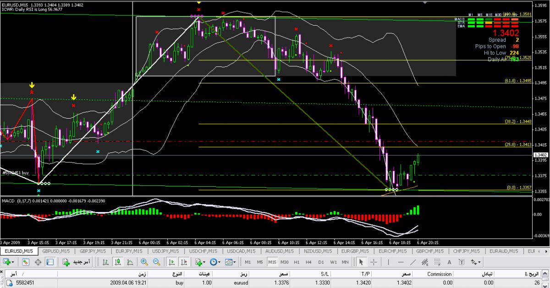Open the indicators list icon
This screenshot has height=288, width=550.
point(198,262)
